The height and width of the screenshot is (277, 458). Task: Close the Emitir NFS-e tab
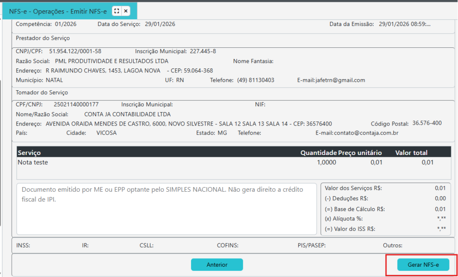[x=126, y=11]
